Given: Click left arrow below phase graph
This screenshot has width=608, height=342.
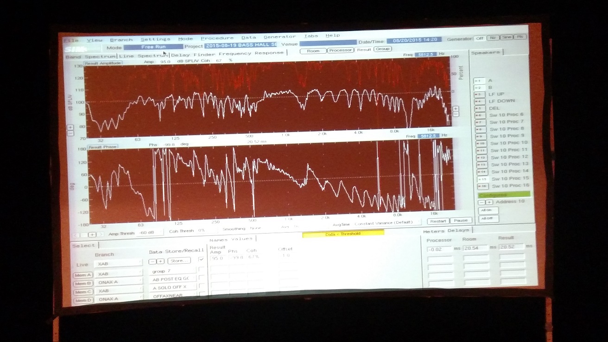Looking at the screenshot, I should (77, 235).
